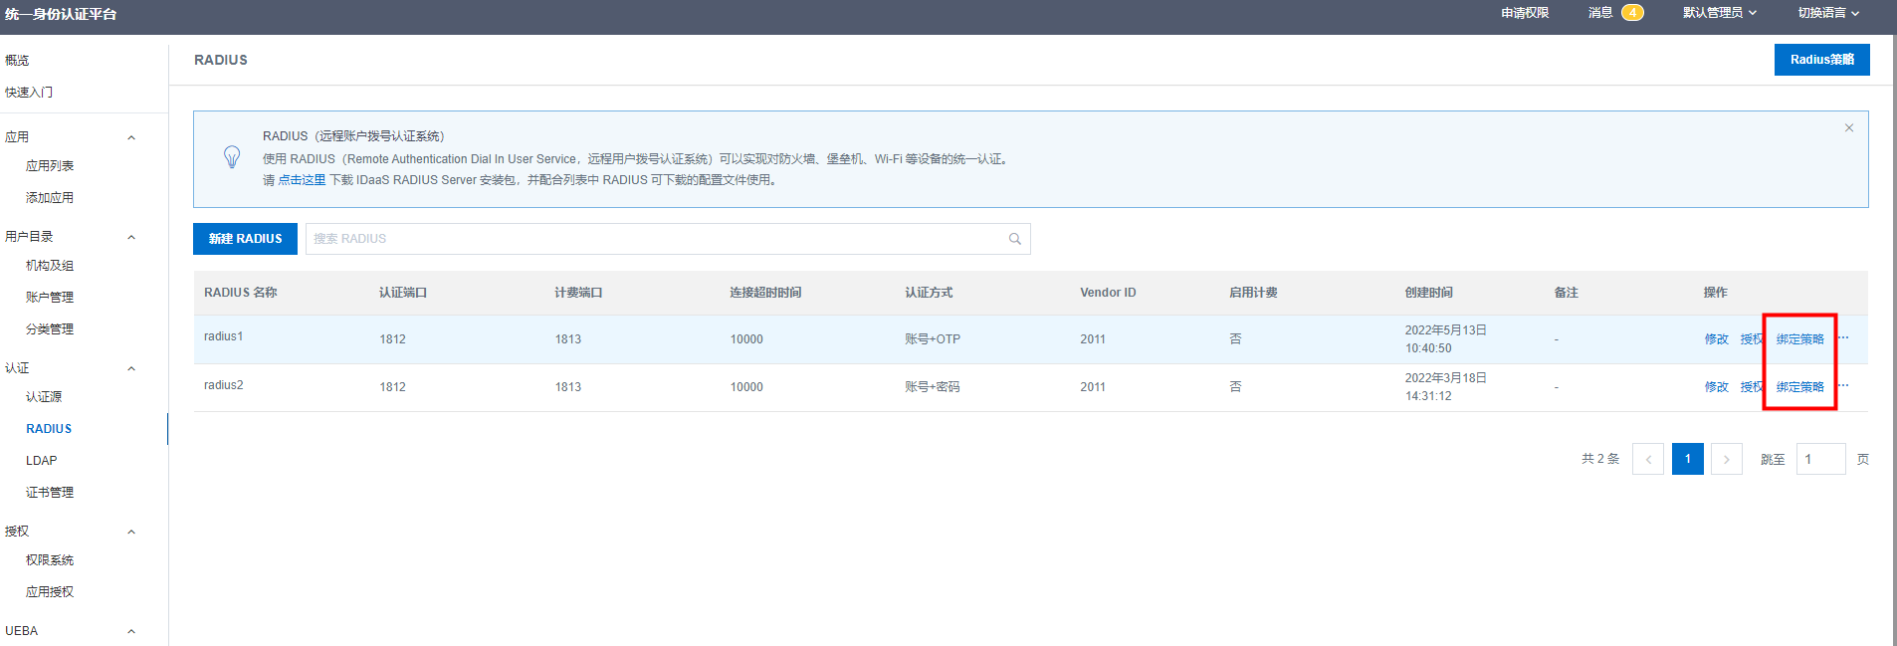Viewport: 1897px width, 646px height.
Task: Collapse the 应用 sidebar section
Action: [131, 137]
